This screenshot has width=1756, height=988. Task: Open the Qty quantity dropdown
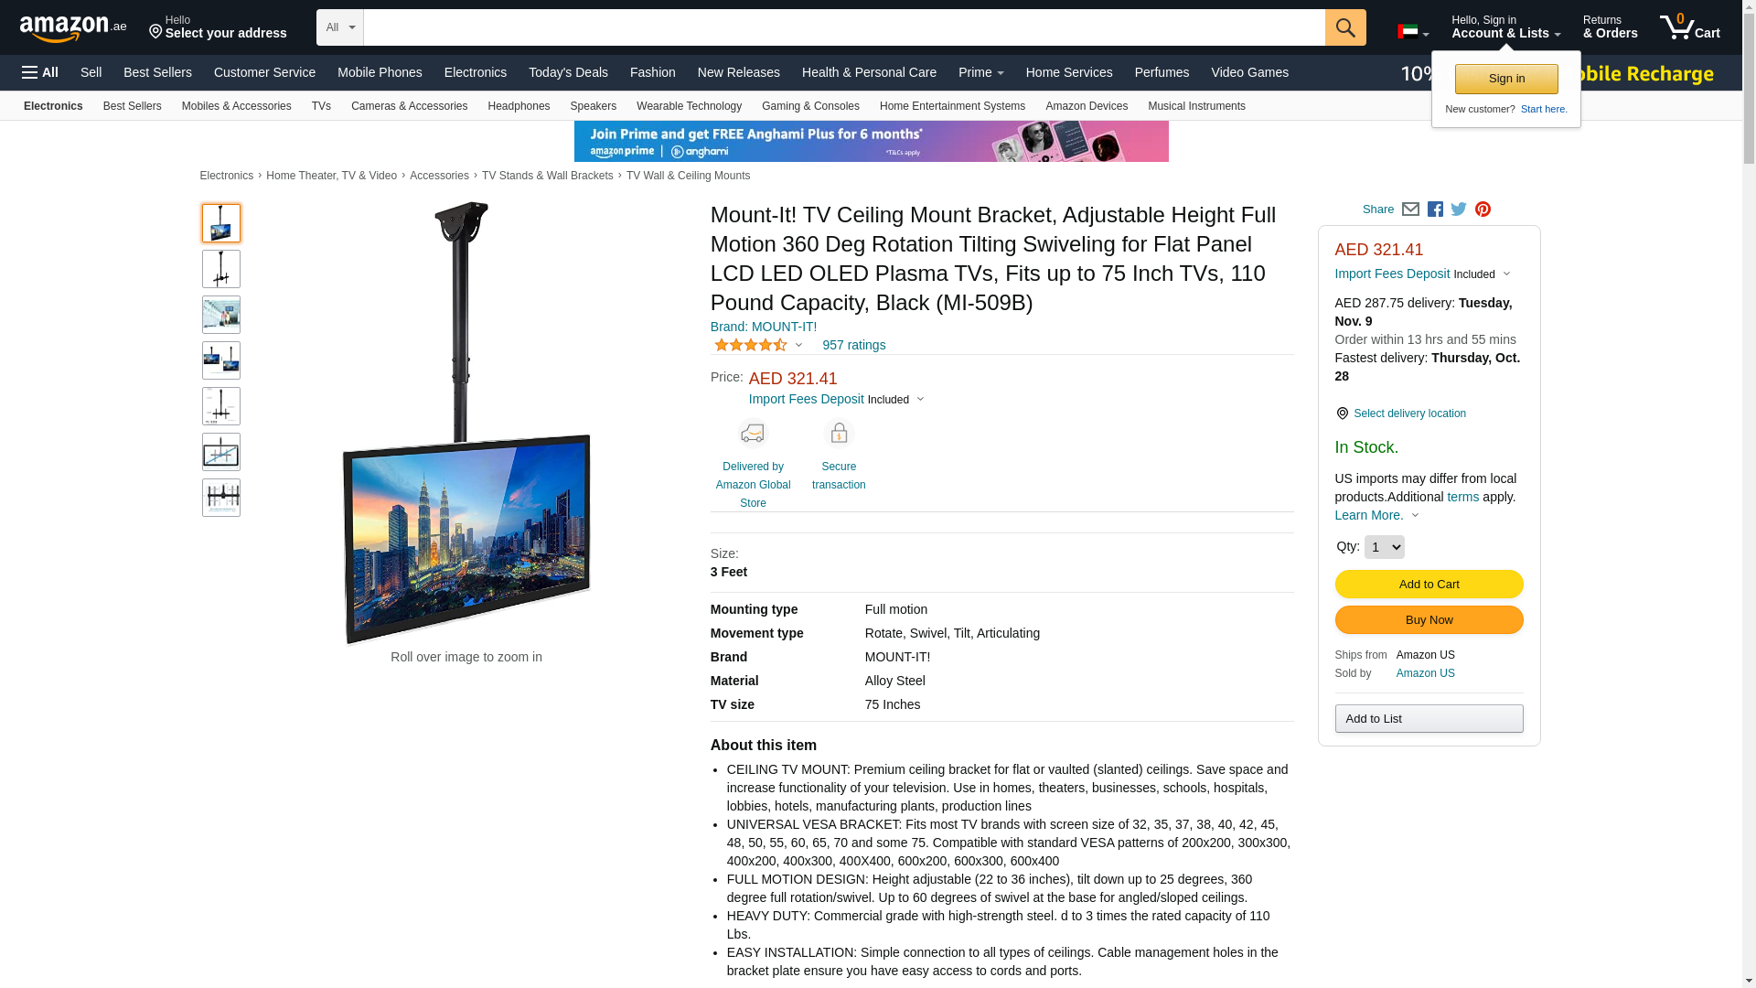[x=1384, y=547]
